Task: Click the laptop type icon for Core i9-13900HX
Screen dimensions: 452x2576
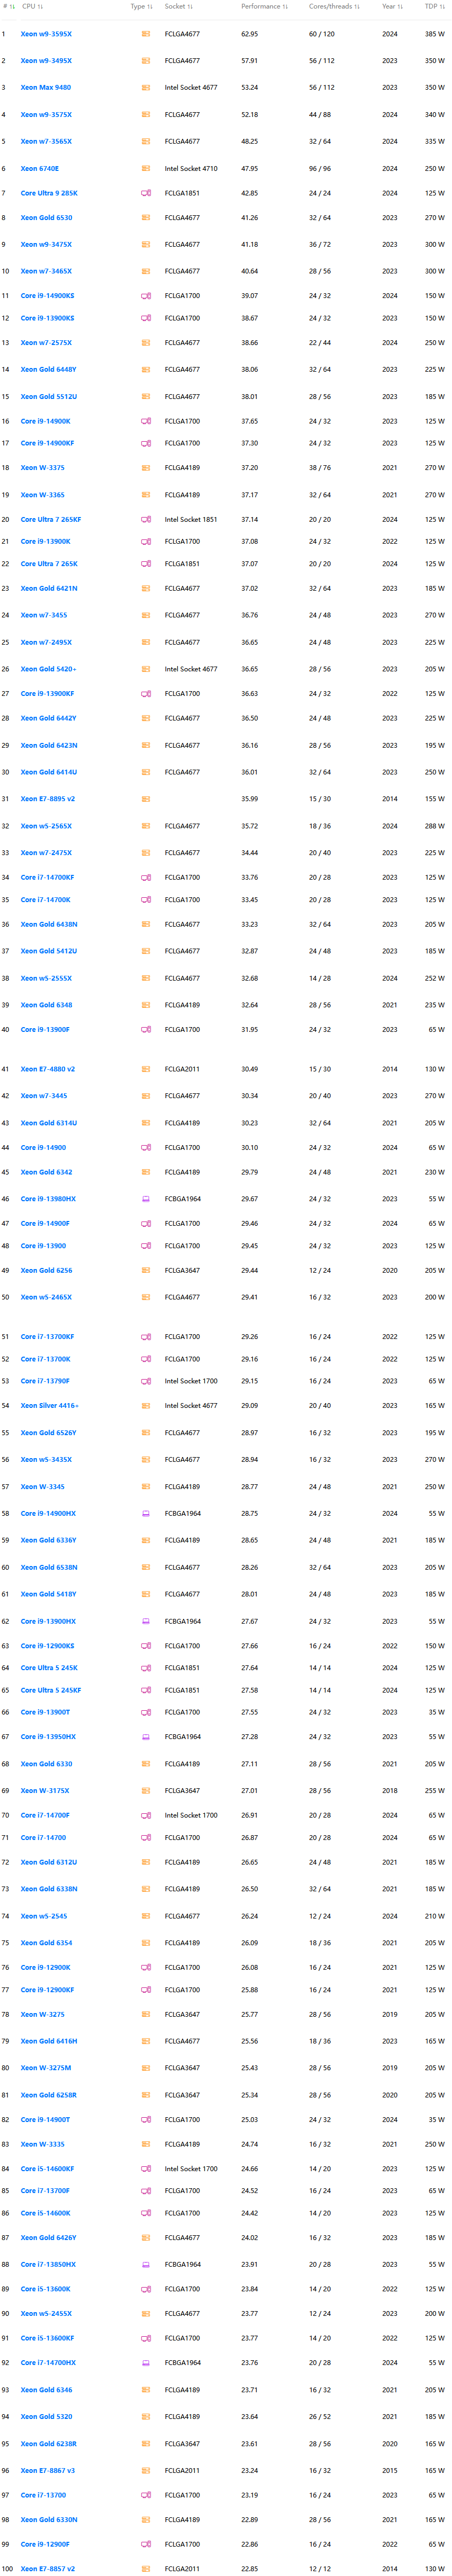Action: tap(146, 1622)
